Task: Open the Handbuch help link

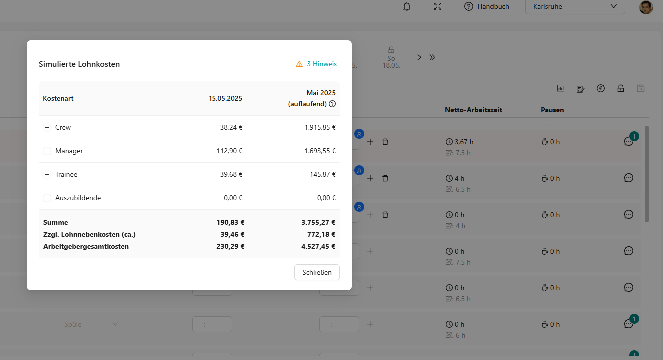Action: pyautogui.click(x=487, y=6)
